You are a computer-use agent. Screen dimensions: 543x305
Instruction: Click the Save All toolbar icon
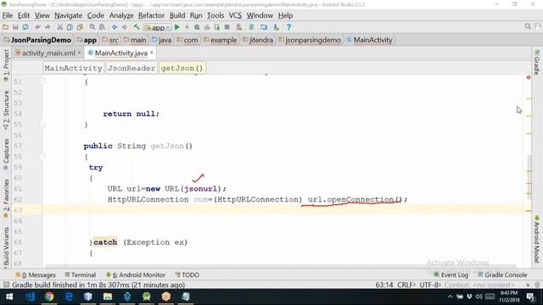[x=15, y=27]
